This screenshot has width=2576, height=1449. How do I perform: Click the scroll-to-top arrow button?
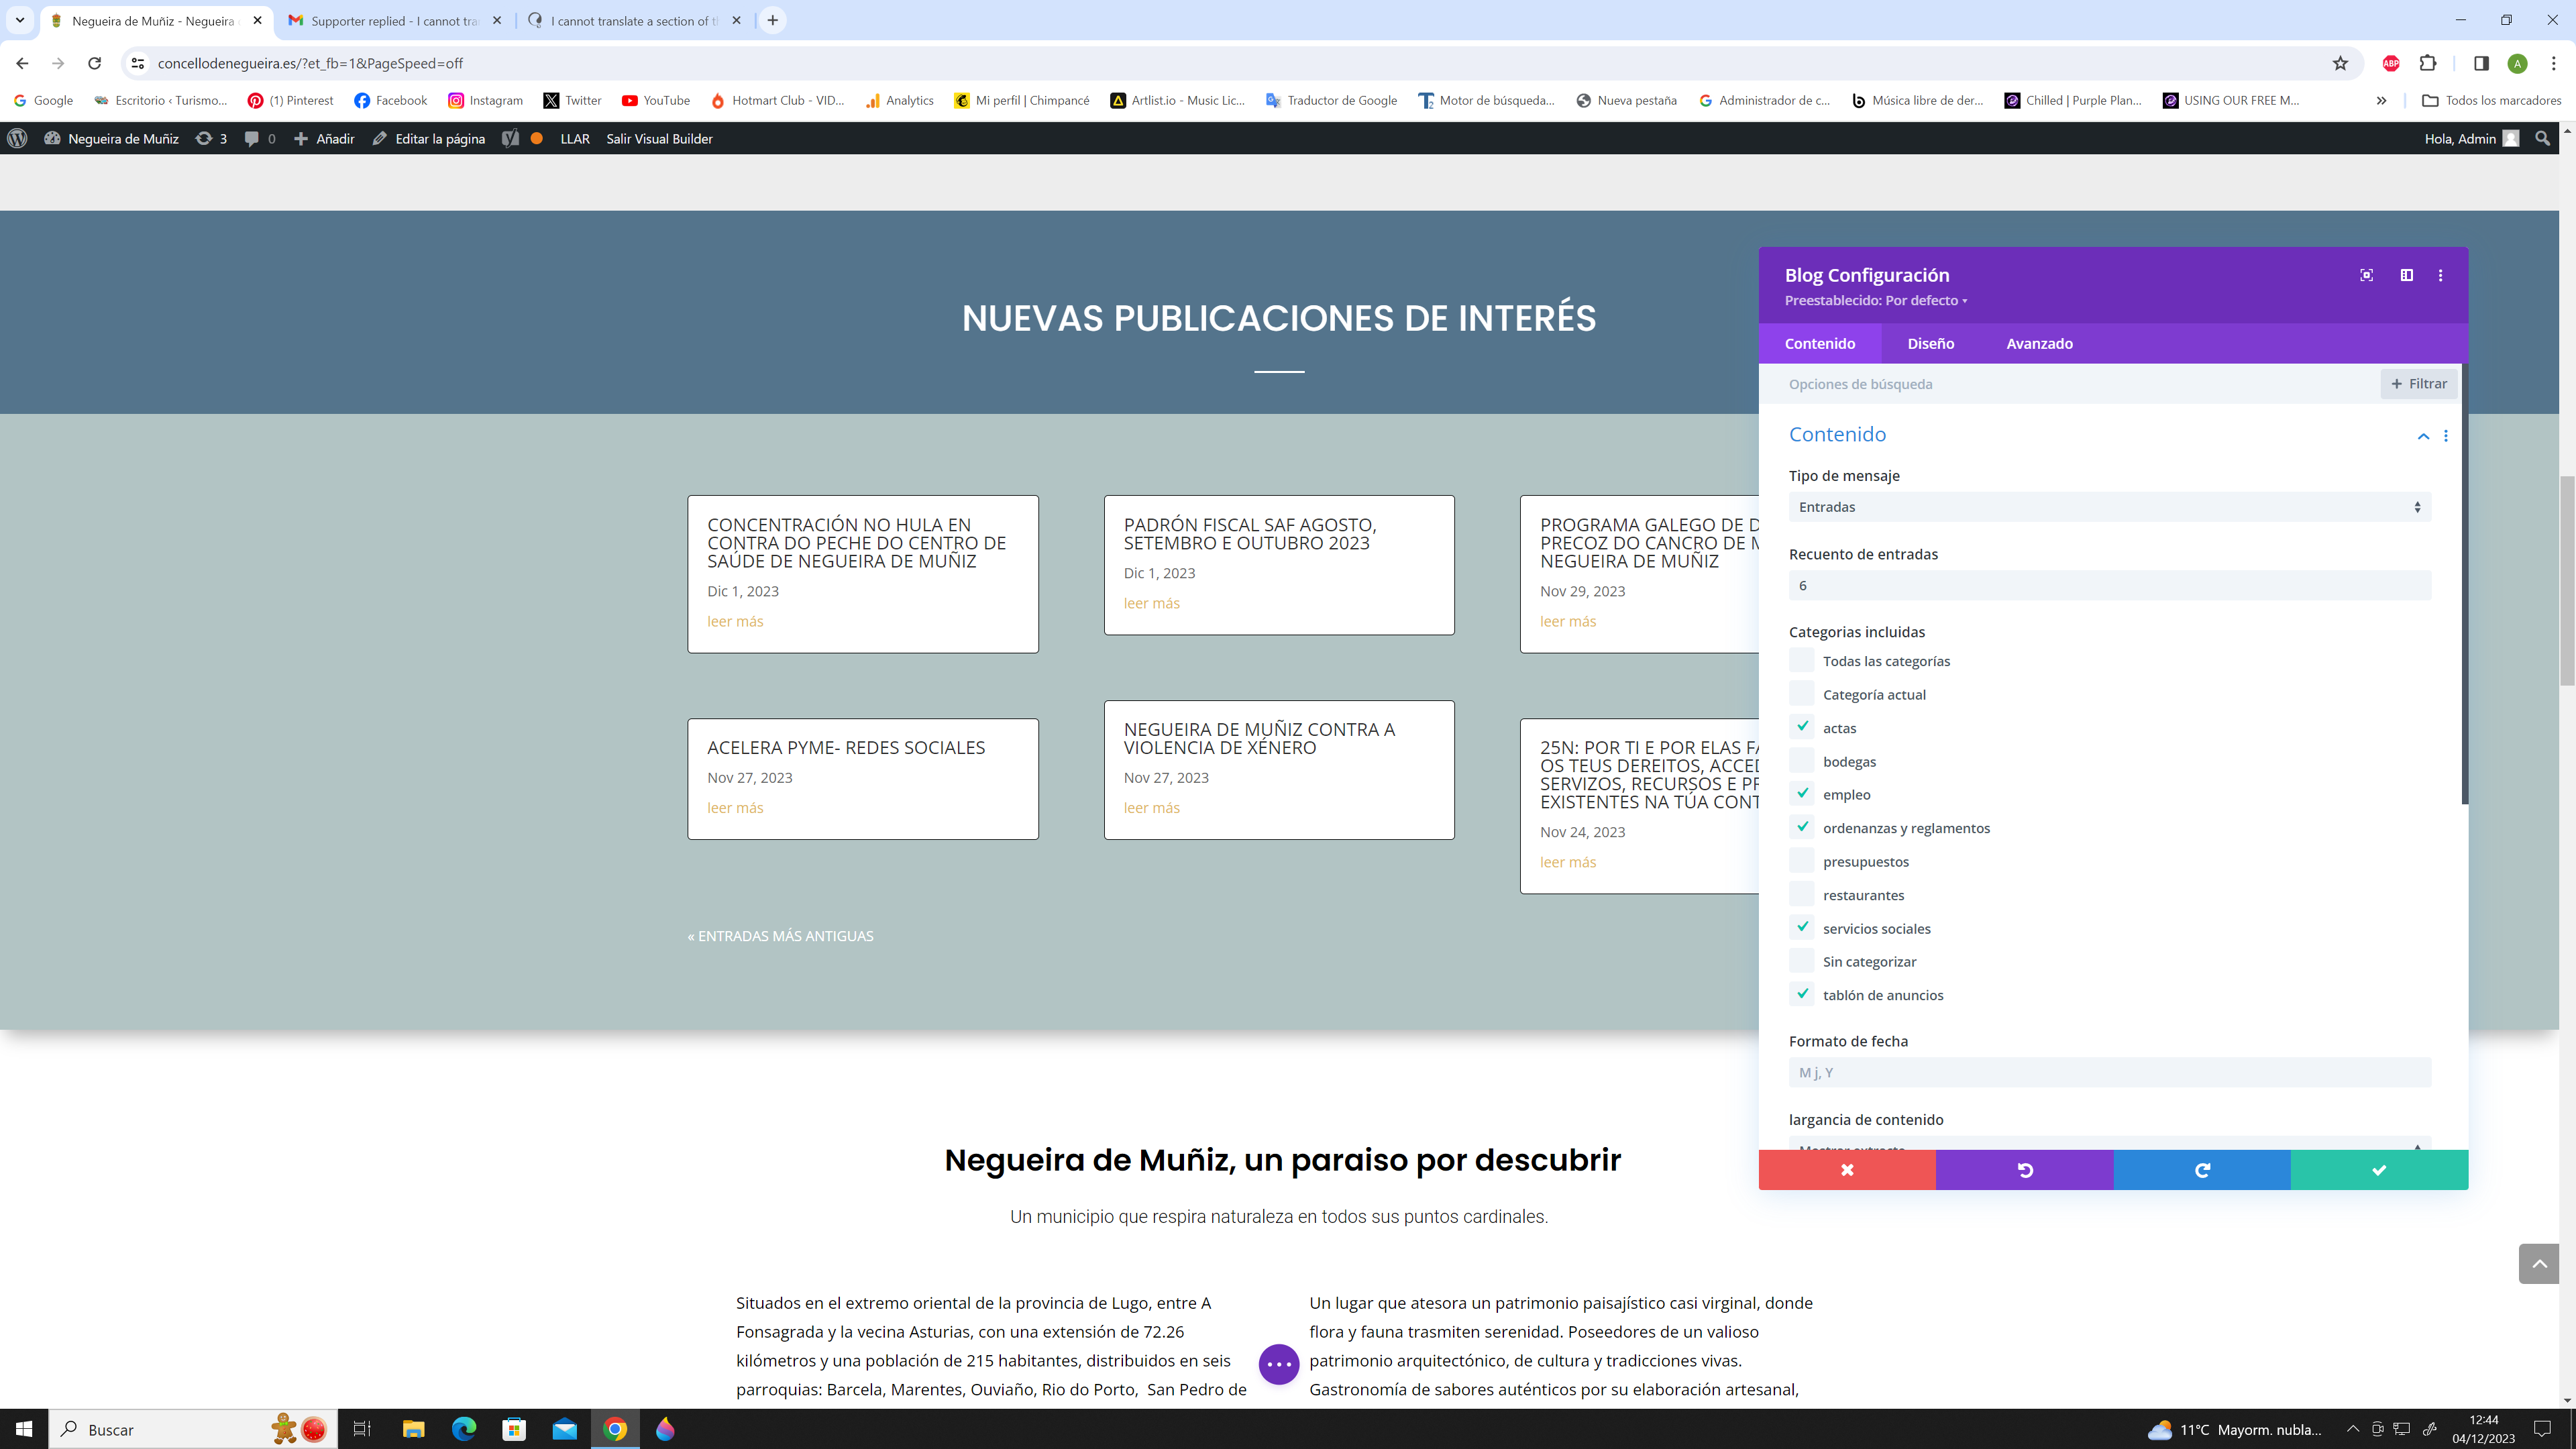click(2538, 1264)
